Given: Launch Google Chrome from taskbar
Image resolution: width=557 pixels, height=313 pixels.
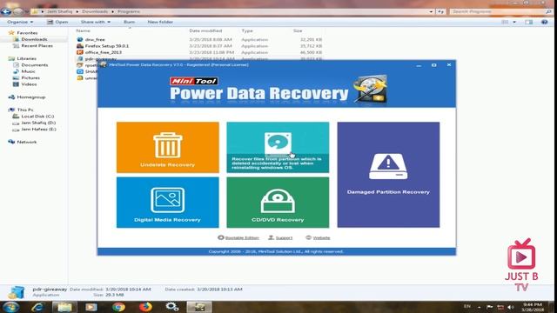Looking at the screenshot, I should pyautogui.click(x=118, y=307).
